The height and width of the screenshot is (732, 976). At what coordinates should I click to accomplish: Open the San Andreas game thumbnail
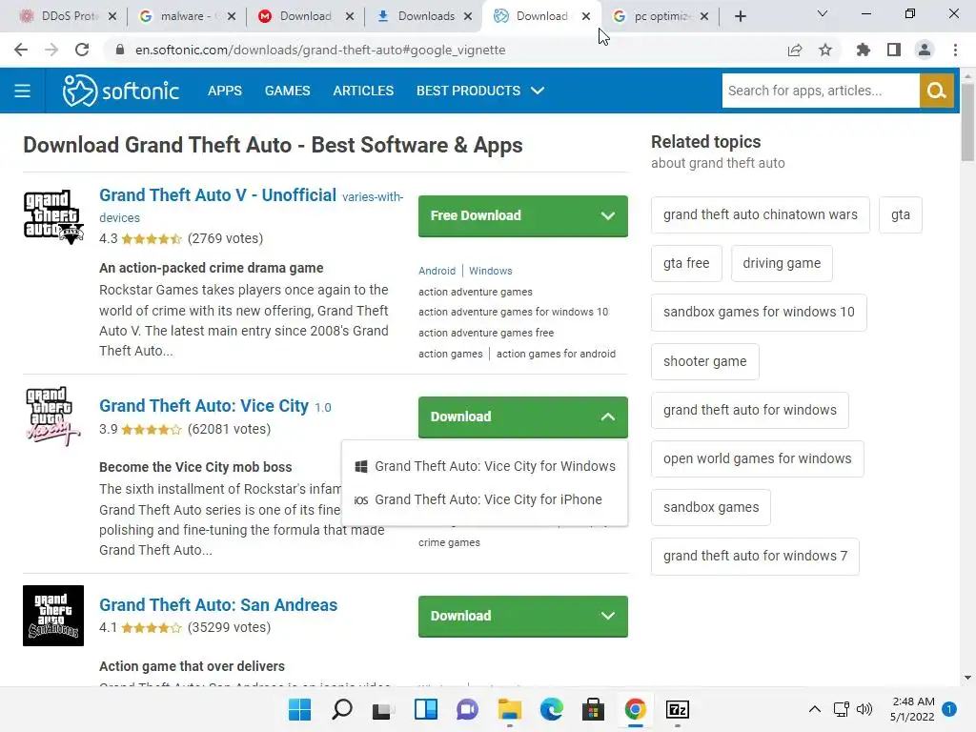pyautogui.click(x=53, y=616)
